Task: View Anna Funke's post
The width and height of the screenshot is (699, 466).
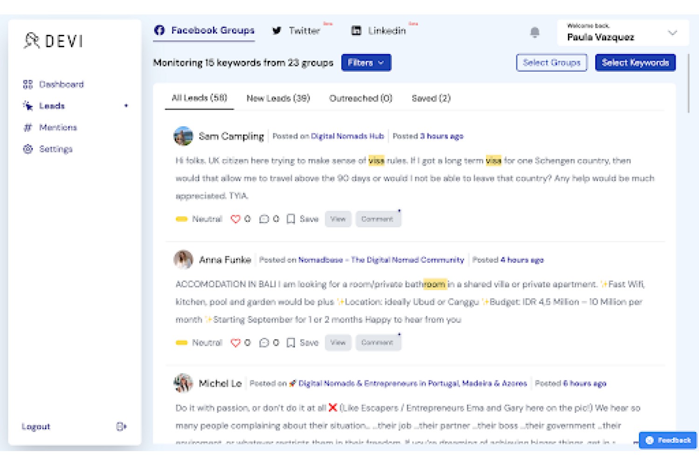Action: tap(338, 343)
